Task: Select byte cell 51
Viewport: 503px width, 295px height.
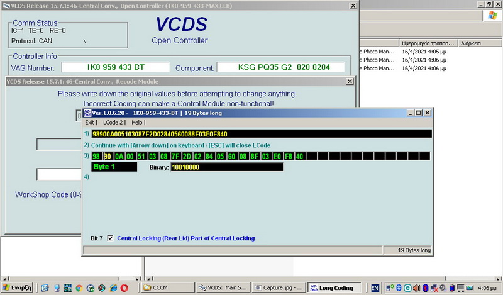Action: tap(141, 156)
